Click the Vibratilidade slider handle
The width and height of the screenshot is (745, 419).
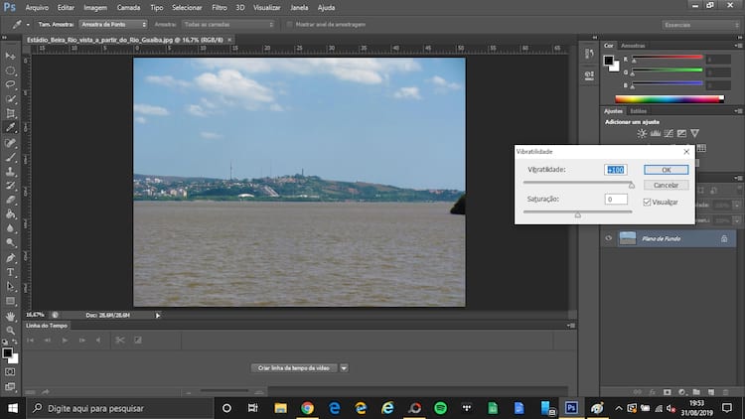(x=632, y=186)
